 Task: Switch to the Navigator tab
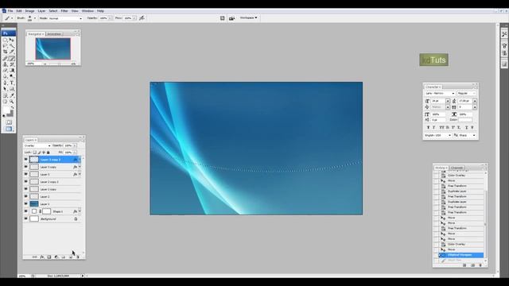point(36,33)
